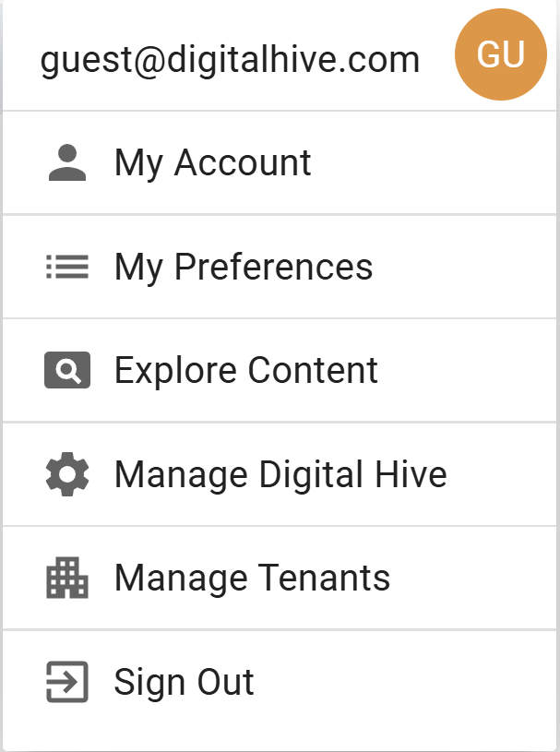
Task: Select the list icon next to My Preferences
Action: click(x=67, y=267)
